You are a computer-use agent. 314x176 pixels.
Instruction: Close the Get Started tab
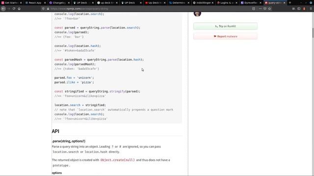click(21, 3)
